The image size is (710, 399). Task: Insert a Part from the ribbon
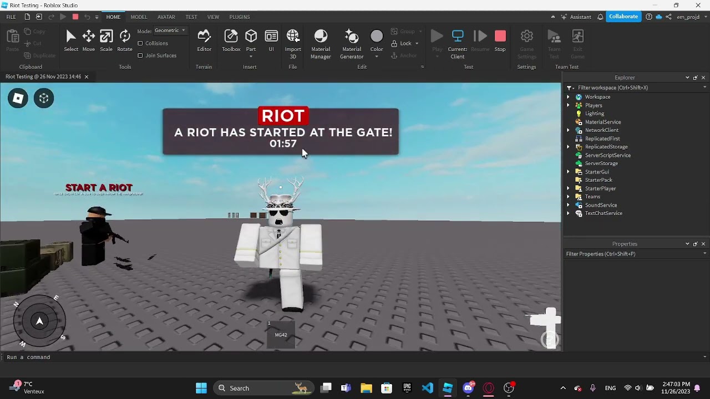point(251,37)
